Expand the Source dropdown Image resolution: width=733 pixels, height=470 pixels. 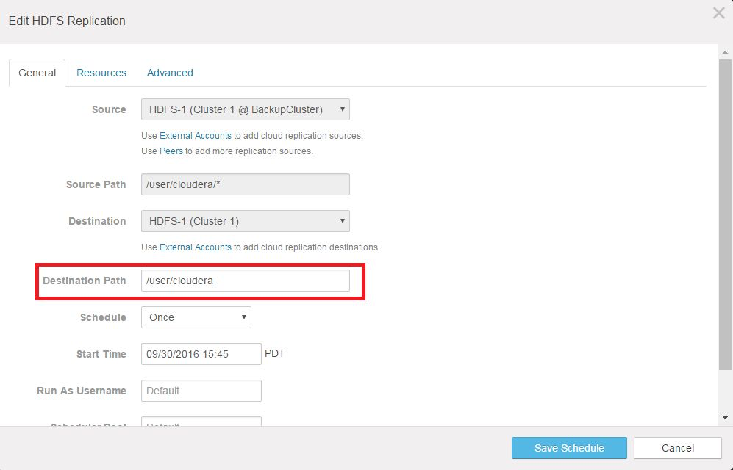click(x=245, y=109)
